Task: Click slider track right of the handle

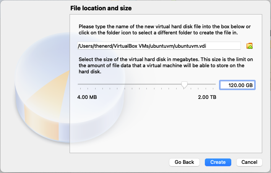Action: coord(201,84)
